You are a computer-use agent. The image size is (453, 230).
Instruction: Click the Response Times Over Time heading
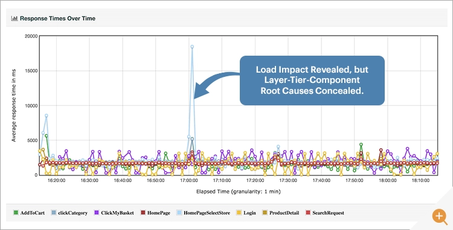tap(57, 19)
